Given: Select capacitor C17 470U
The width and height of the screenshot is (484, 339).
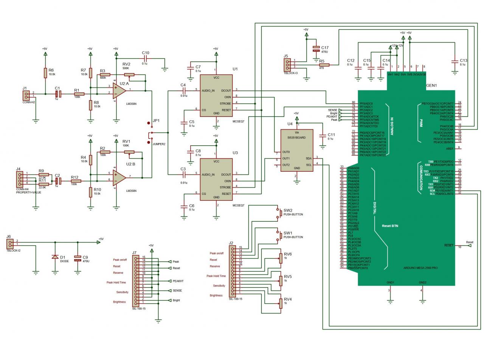Looking at the screenshot, I should pos(316,49).
